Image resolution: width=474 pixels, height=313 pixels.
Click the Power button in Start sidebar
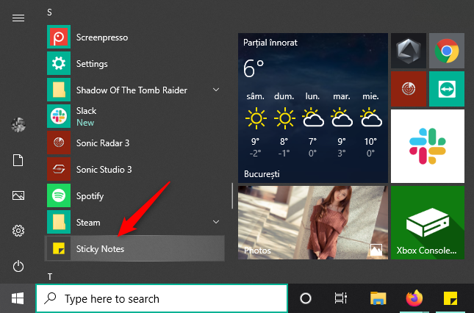18,266
